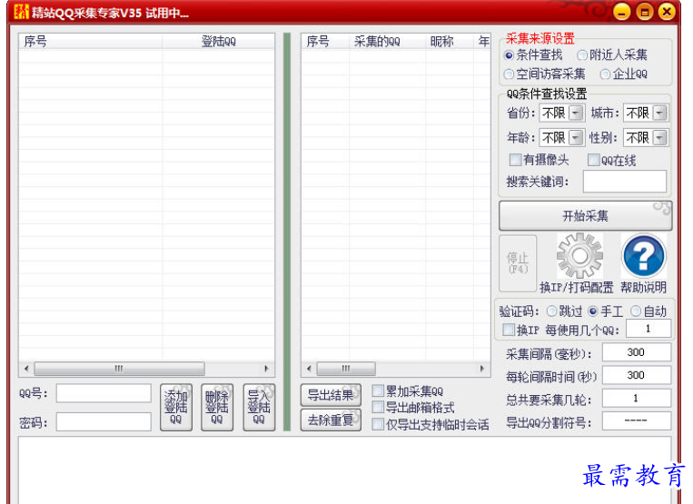Viewport: 693px width, 504px height.
Task: Click the 导出QQ分割符号 field
Action: (x=637, y=420)
